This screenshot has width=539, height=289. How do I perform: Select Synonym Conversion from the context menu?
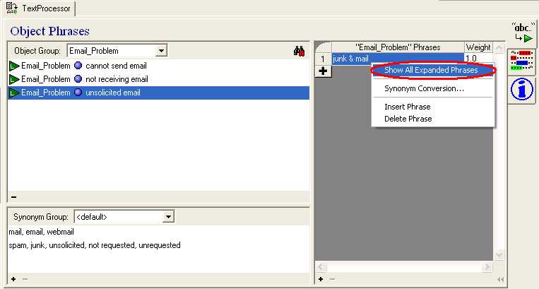[x=424, y=89]
